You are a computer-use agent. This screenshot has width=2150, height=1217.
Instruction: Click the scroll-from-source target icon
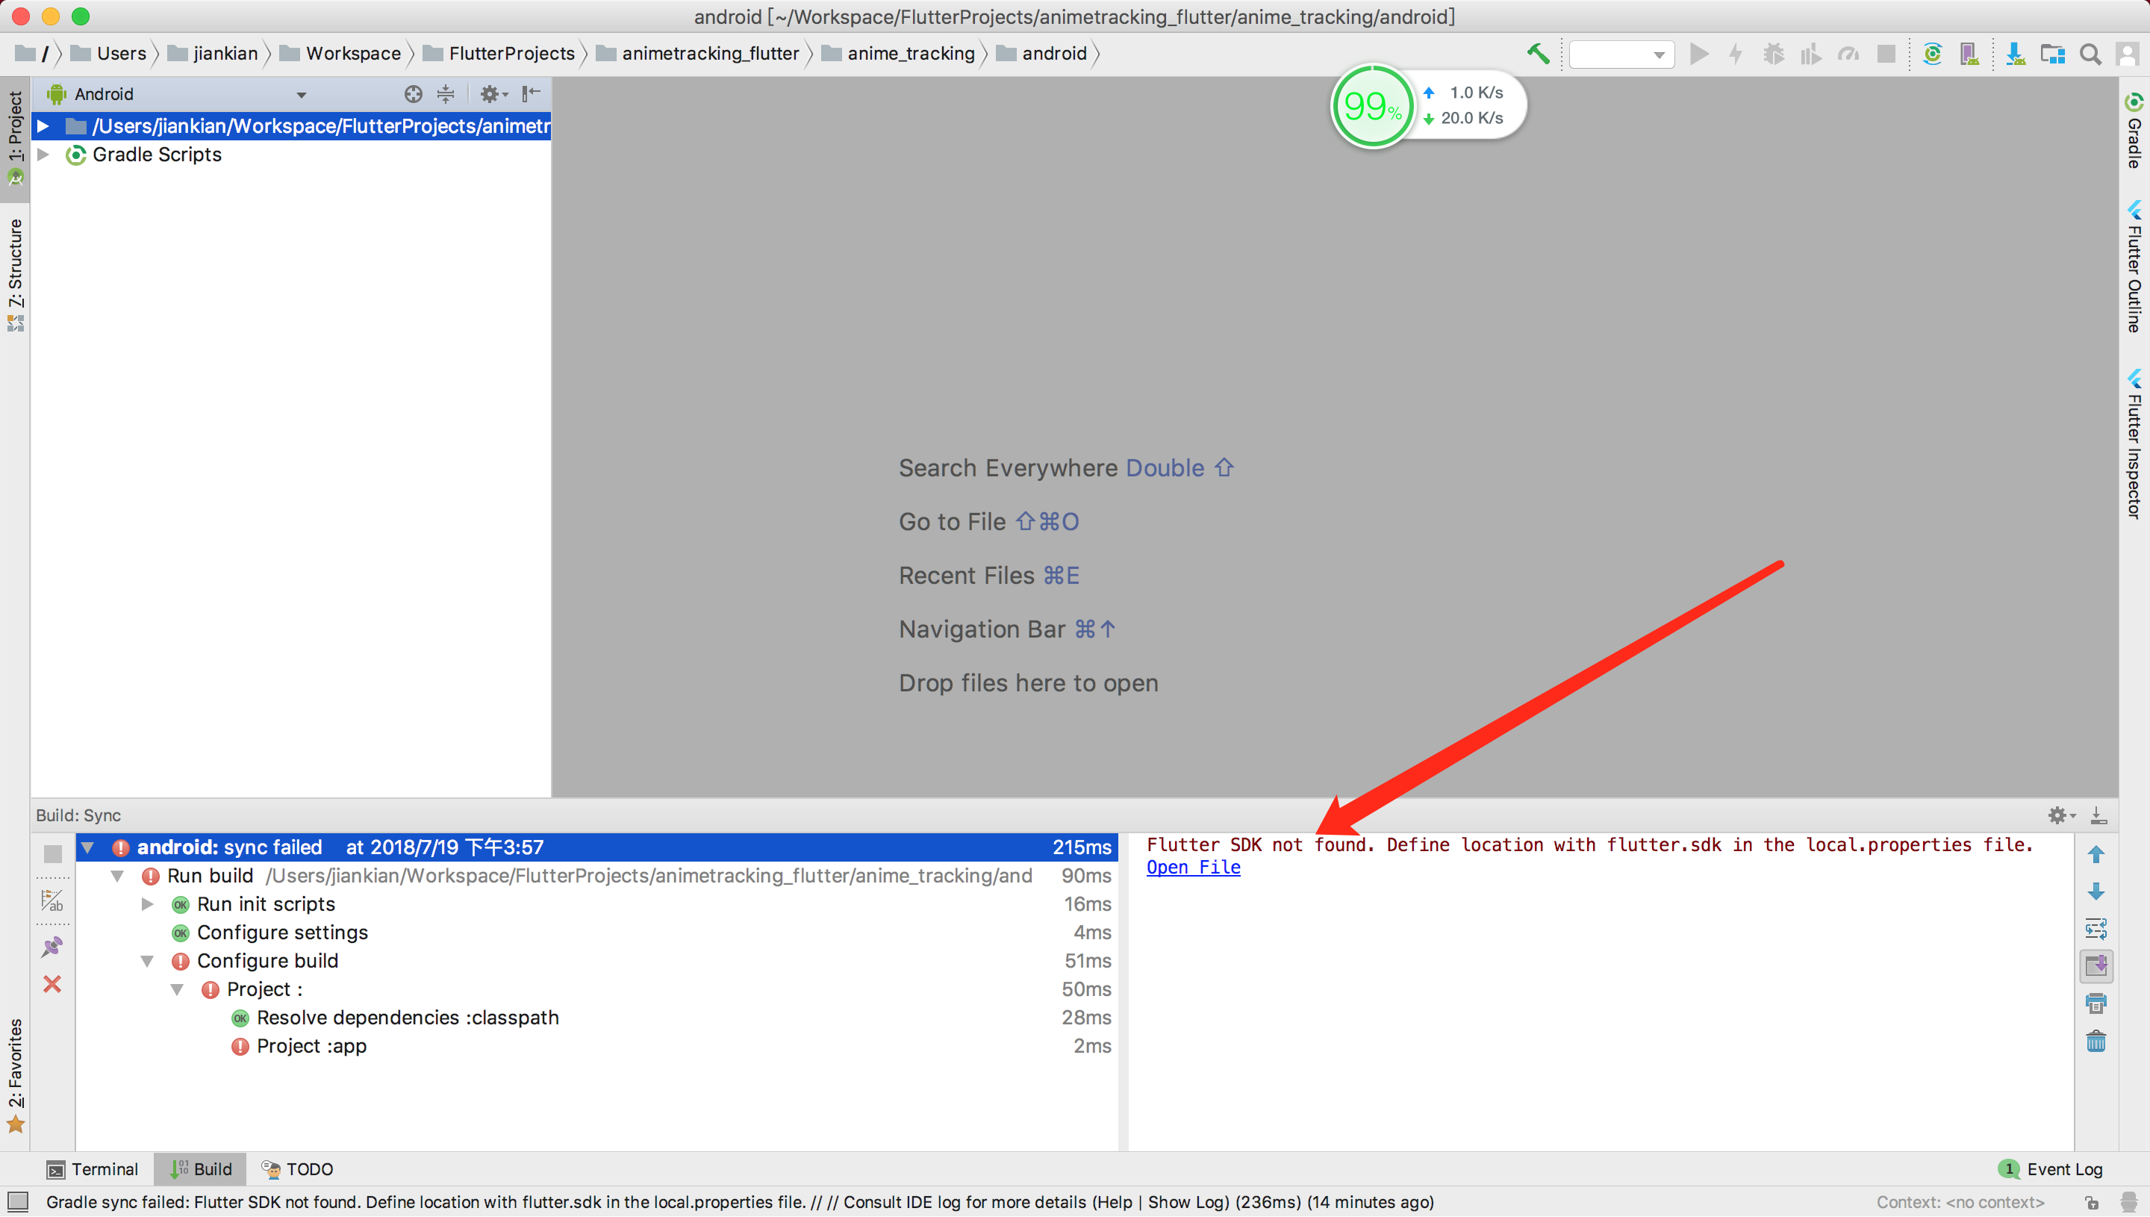[413, 93]
